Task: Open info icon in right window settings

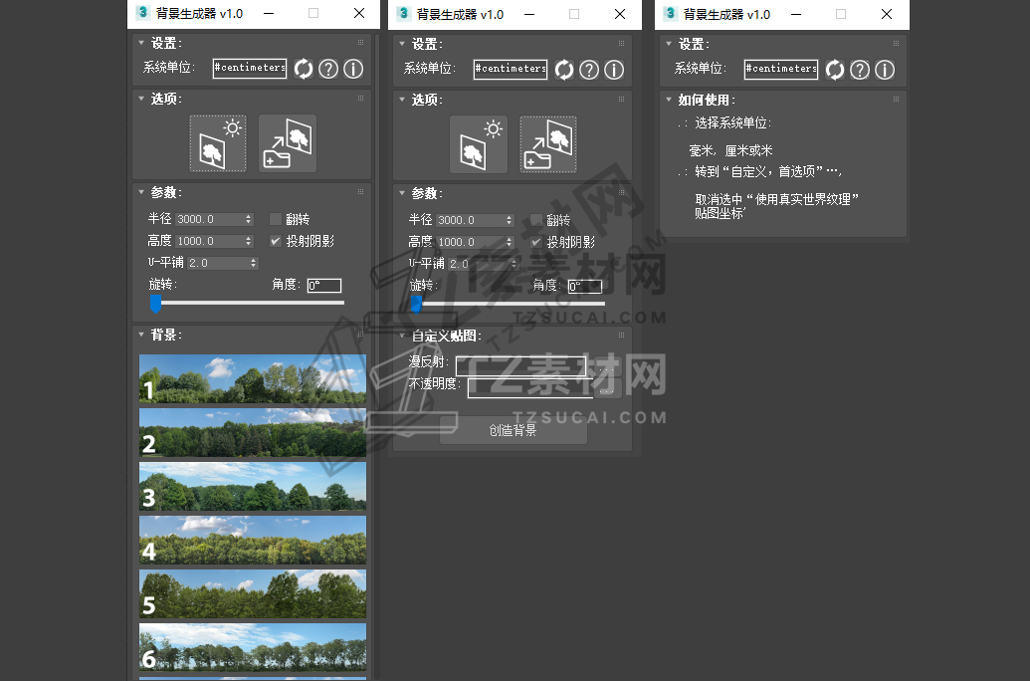Action: pyautogui.click(x=885, y=70)
